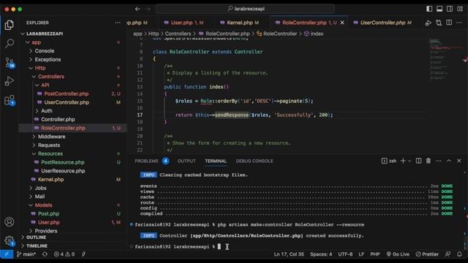Open Source Control view with badge

[x=10, y=63]
